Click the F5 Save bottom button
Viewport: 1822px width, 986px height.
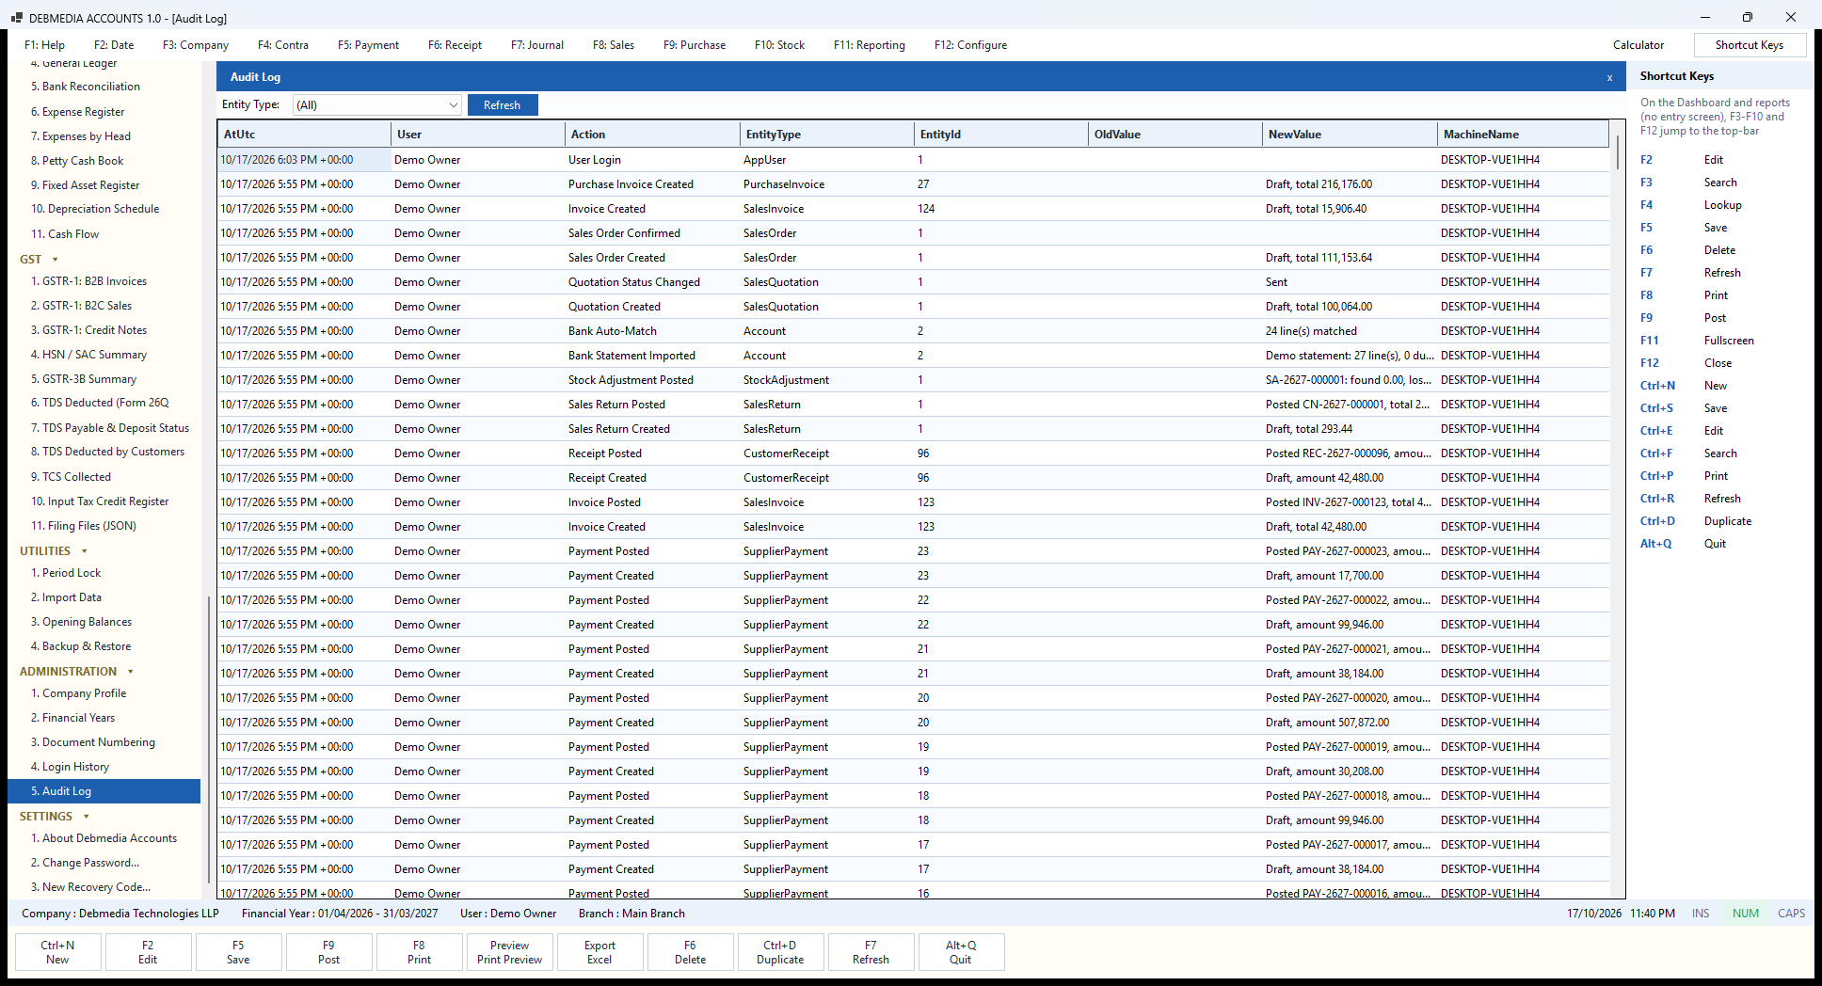(x=238, y=952)
